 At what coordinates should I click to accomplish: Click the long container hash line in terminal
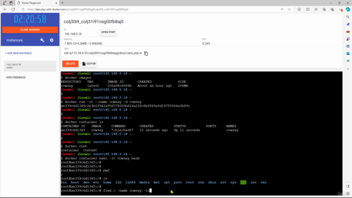click(125, 106)
